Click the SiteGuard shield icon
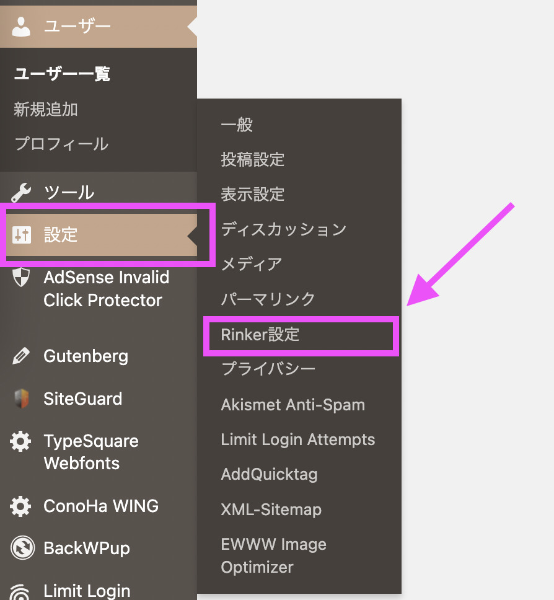This screenshot has height=600, width=554. click(22, 399)
